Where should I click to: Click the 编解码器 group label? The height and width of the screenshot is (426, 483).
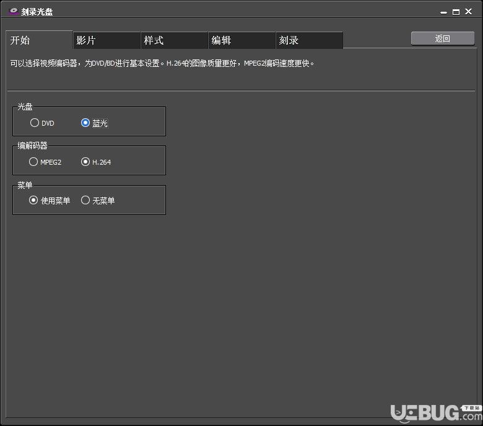tap(32, 146)
